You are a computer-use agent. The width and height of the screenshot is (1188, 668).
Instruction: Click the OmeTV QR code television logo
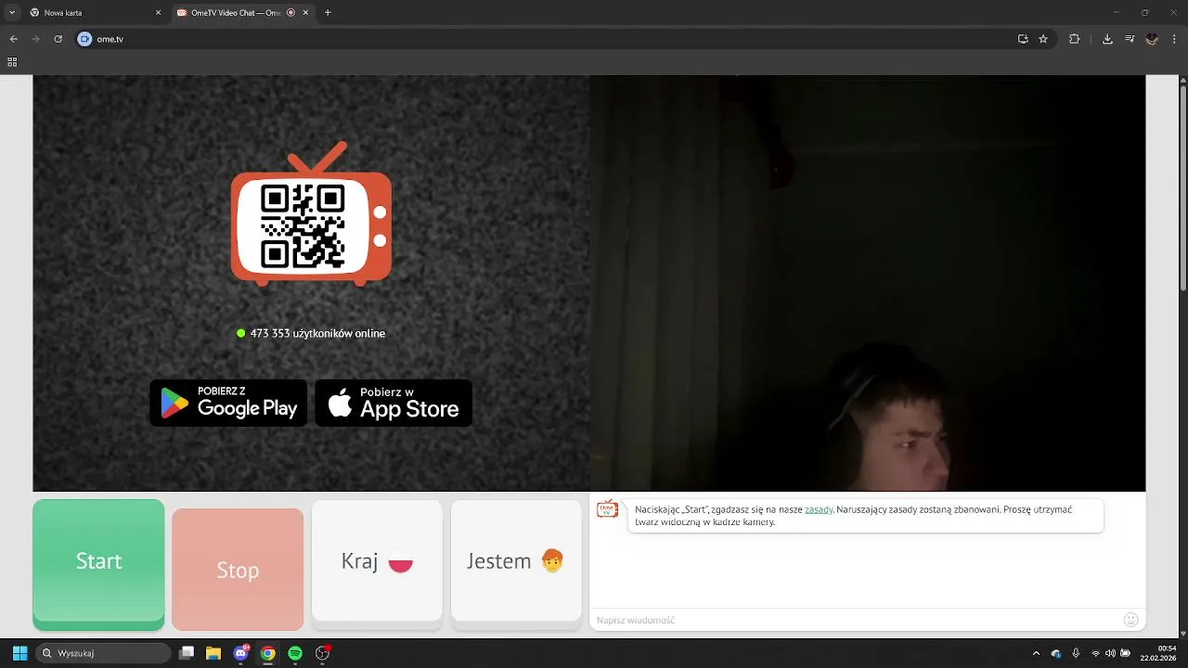coord(311,215)
